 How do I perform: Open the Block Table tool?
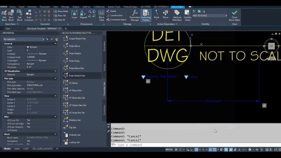click(x=101, y=15)
